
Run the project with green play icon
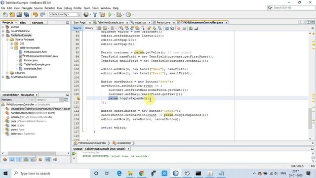(x=110, y=14)
